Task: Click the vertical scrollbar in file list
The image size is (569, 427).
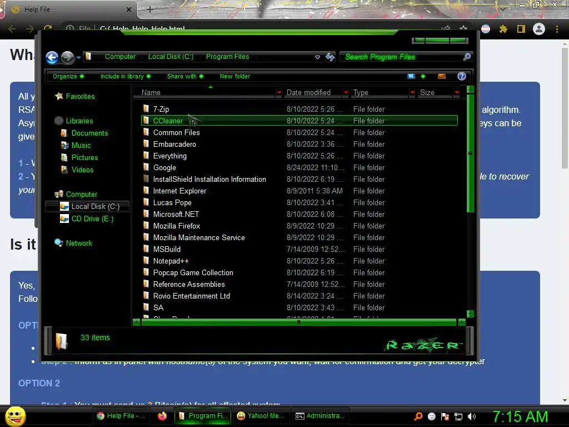Action: tap(470, 153)
